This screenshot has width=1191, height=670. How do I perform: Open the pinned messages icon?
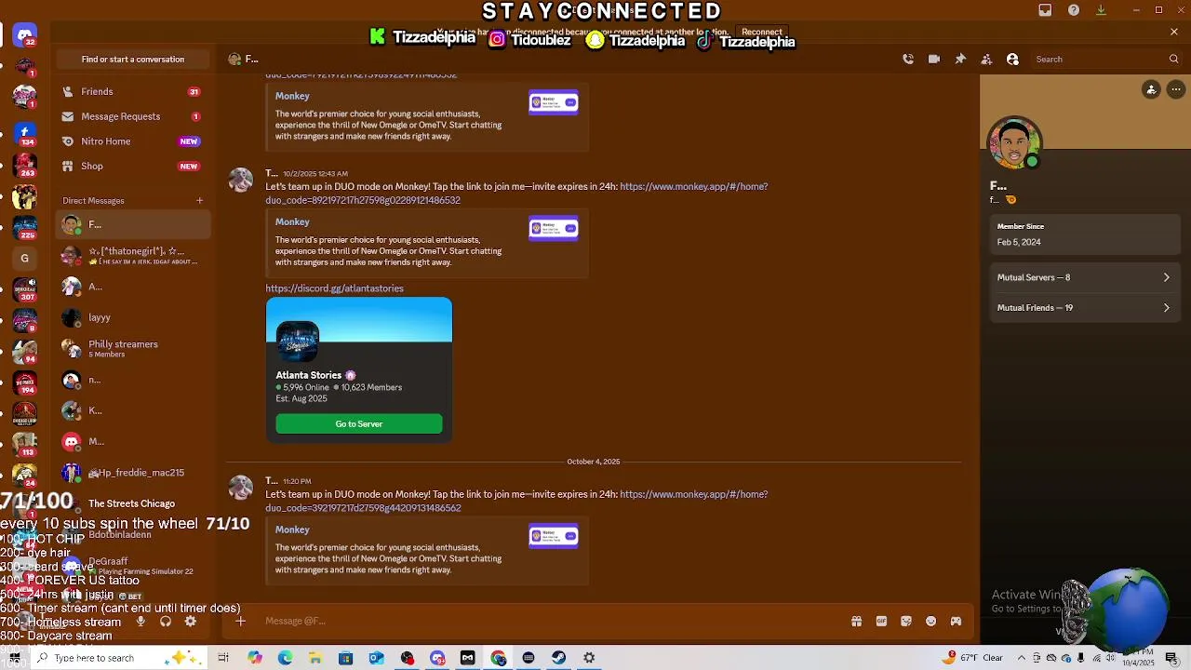(960, 59)
